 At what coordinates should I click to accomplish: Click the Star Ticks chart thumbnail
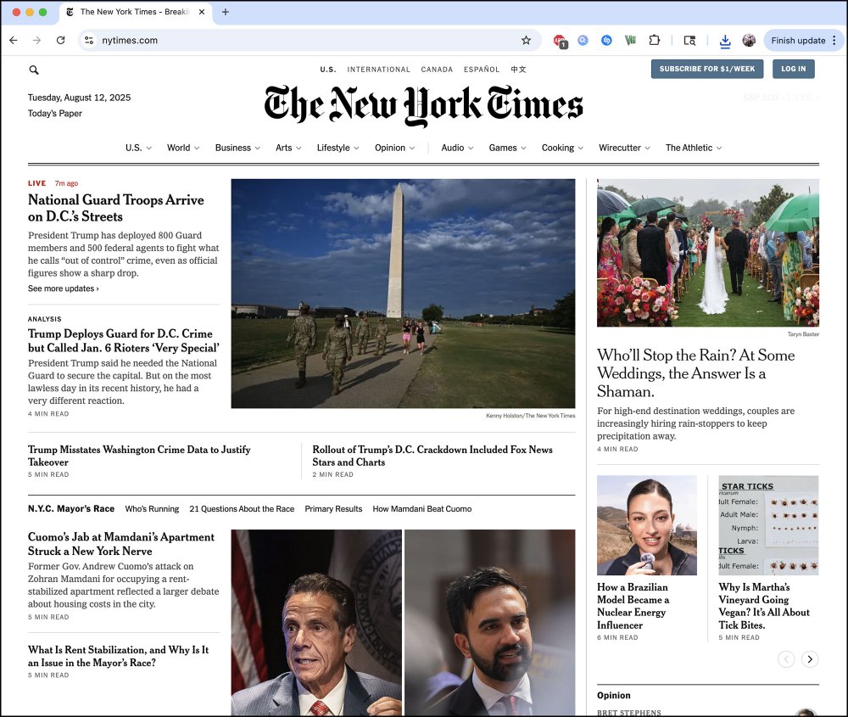point(768,525)
